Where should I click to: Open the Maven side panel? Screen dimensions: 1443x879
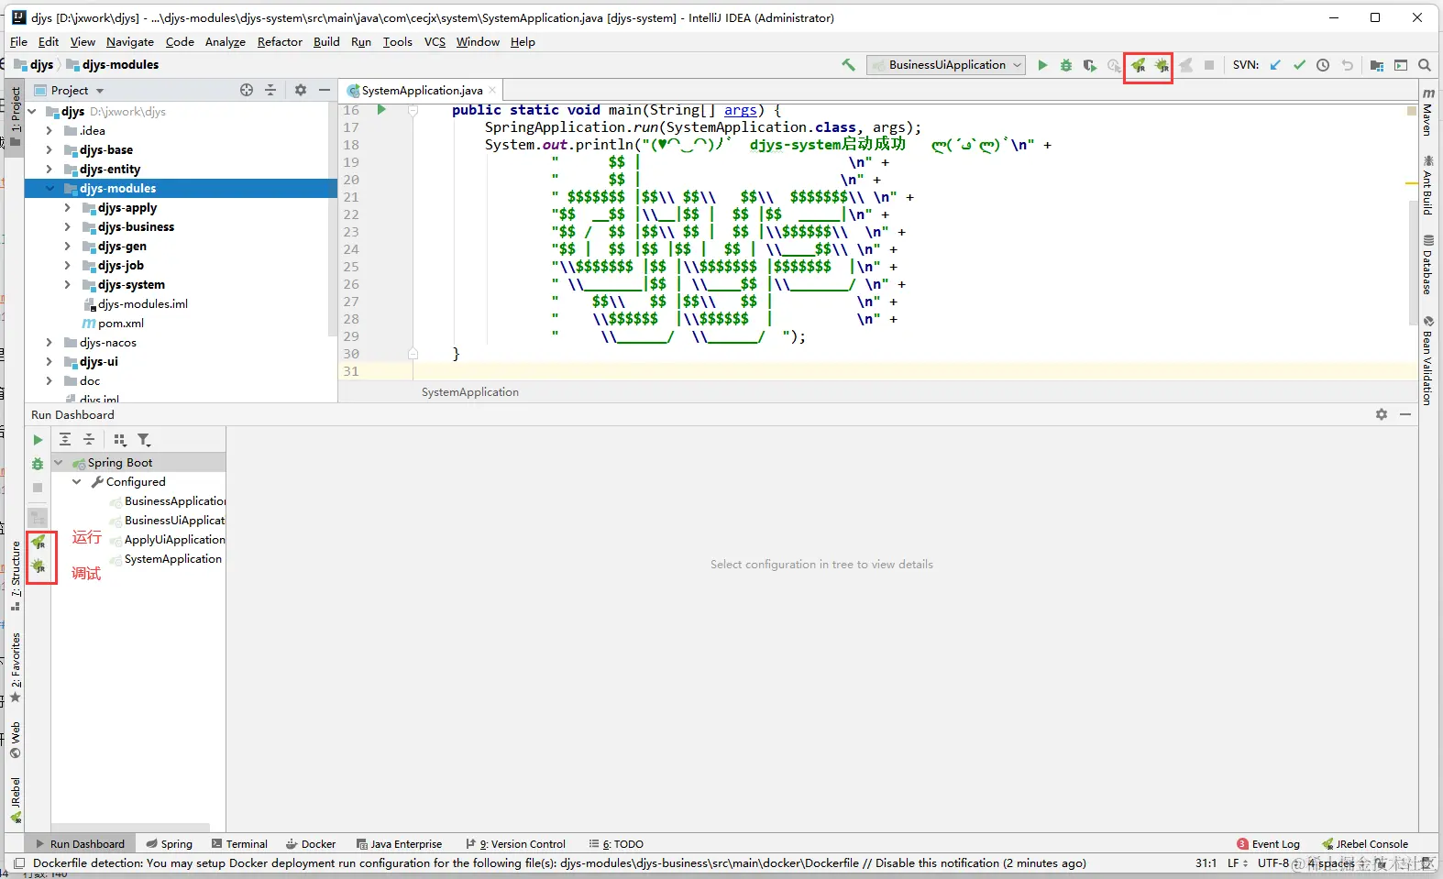1428,112
